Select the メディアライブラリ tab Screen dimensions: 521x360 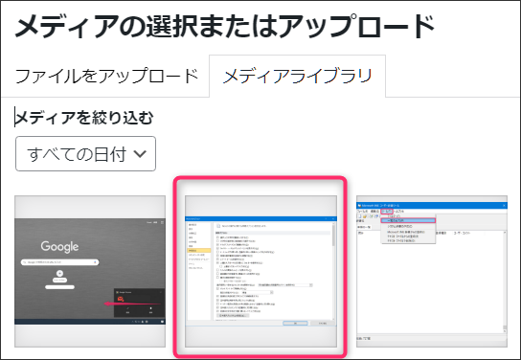[298, 76]
